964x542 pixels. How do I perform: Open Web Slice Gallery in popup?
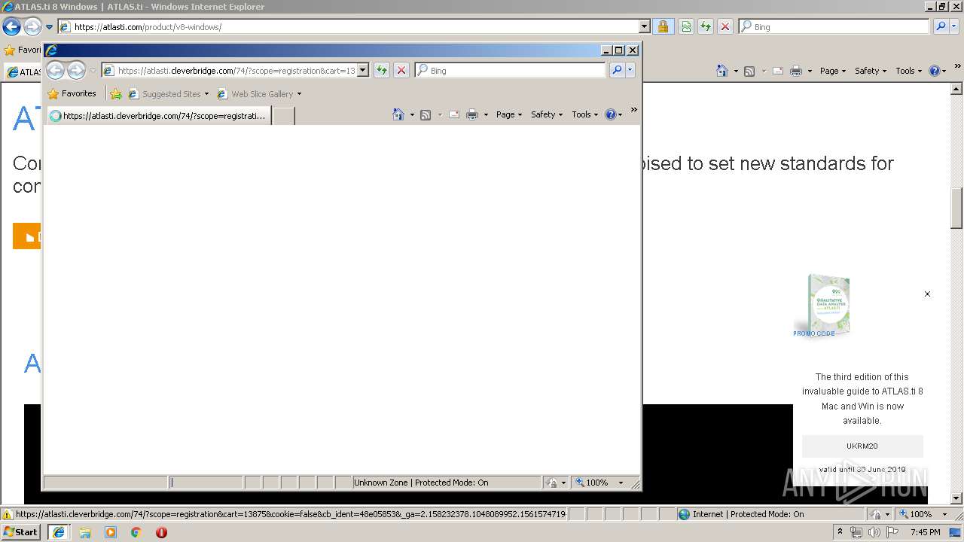[x=259, y=94]
